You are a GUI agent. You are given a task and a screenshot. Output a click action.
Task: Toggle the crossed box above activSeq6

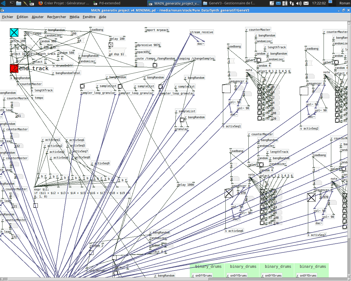pos(229,193)
